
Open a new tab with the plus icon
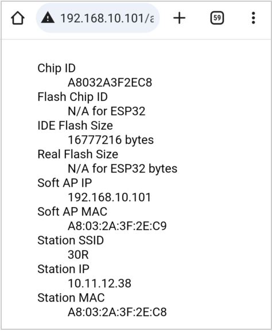(179, 18)
